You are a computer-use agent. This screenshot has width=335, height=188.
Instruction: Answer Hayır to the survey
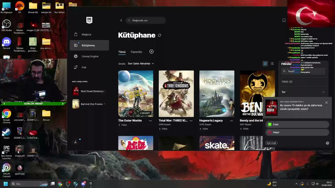(297, 132)
